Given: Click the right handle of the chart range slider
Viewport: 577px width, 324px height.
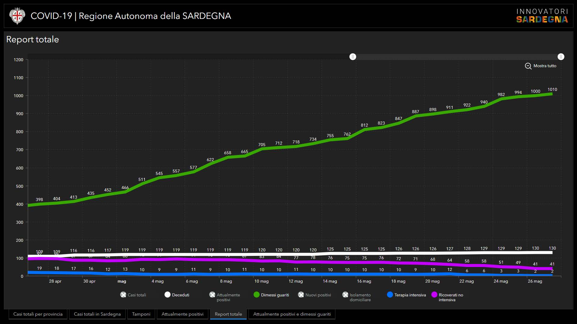Looking at the screenshot, I should coord(561,57).
